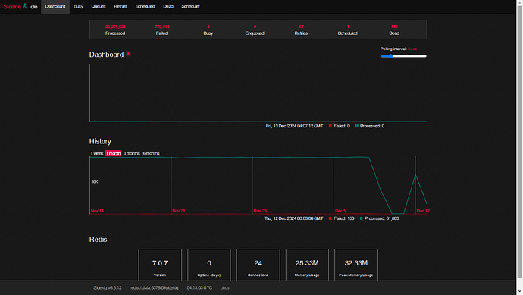Click the Redis Uptime (days) card
Screen dimensions: 523x295
click(x=209, y=265)
